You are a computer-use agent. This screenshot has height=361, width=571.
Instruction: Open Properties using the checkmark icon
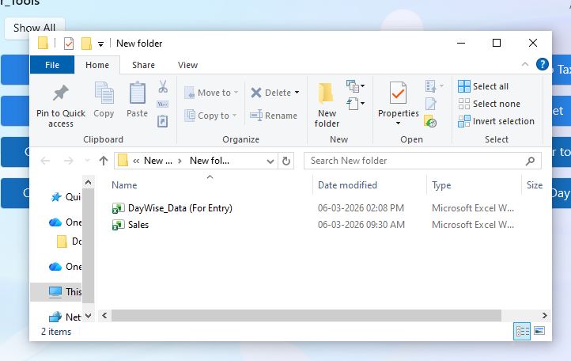pos(398,94)
